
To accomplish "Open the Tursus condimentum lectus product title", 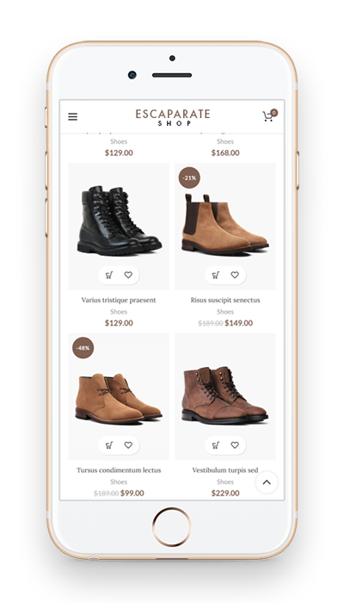I will [x=119, y=470].
